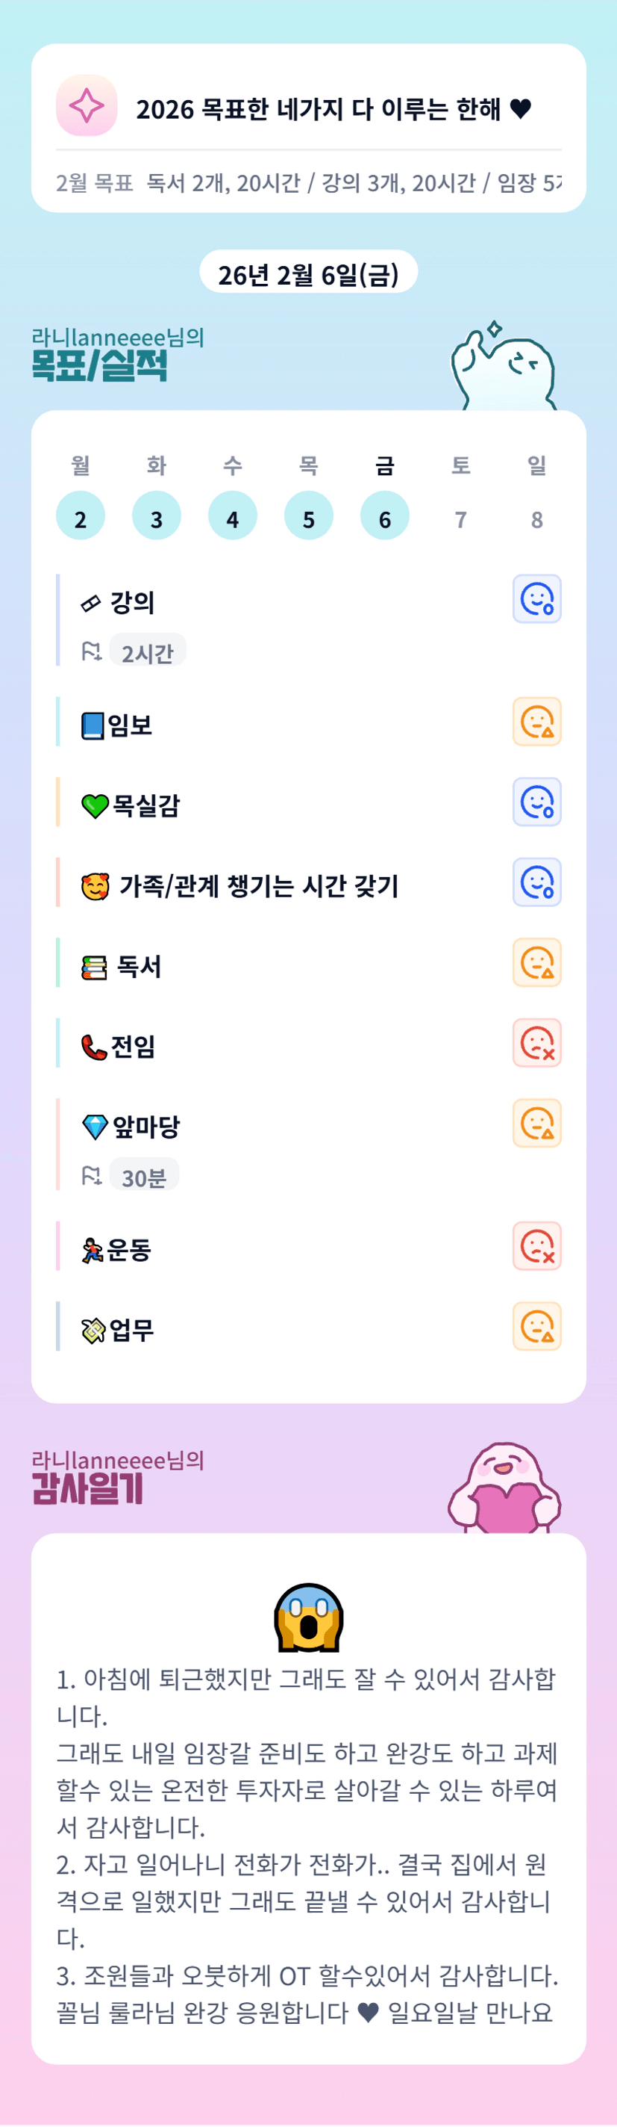This screenshot has height=2127, width=617.
Task: Click the 2시간 goal tag under 강의
Action: (148, 652)
